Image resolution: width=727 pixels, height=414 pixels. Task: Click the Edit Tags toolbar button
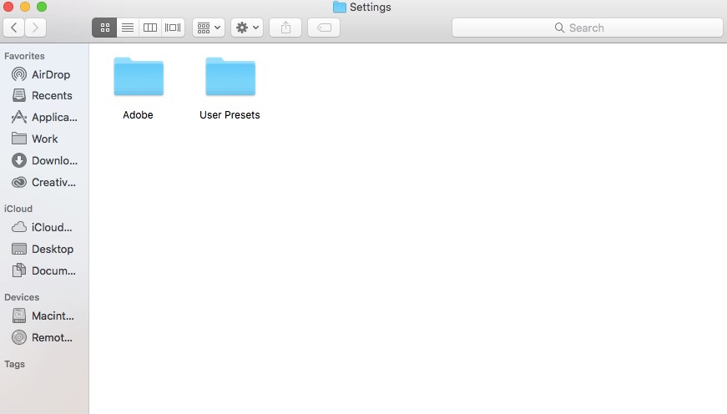[324, 28]
